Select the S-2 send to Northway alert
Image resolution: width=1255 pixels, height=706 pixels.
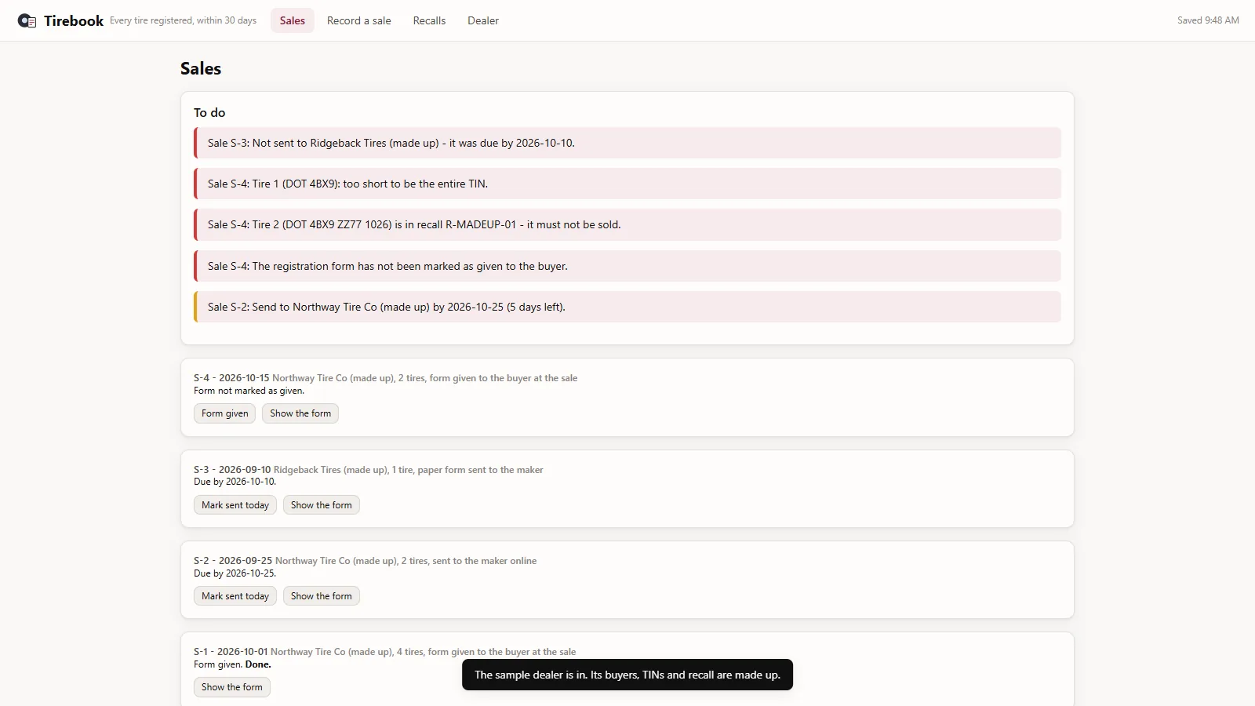pyautogui.click(x=627, y=307)
